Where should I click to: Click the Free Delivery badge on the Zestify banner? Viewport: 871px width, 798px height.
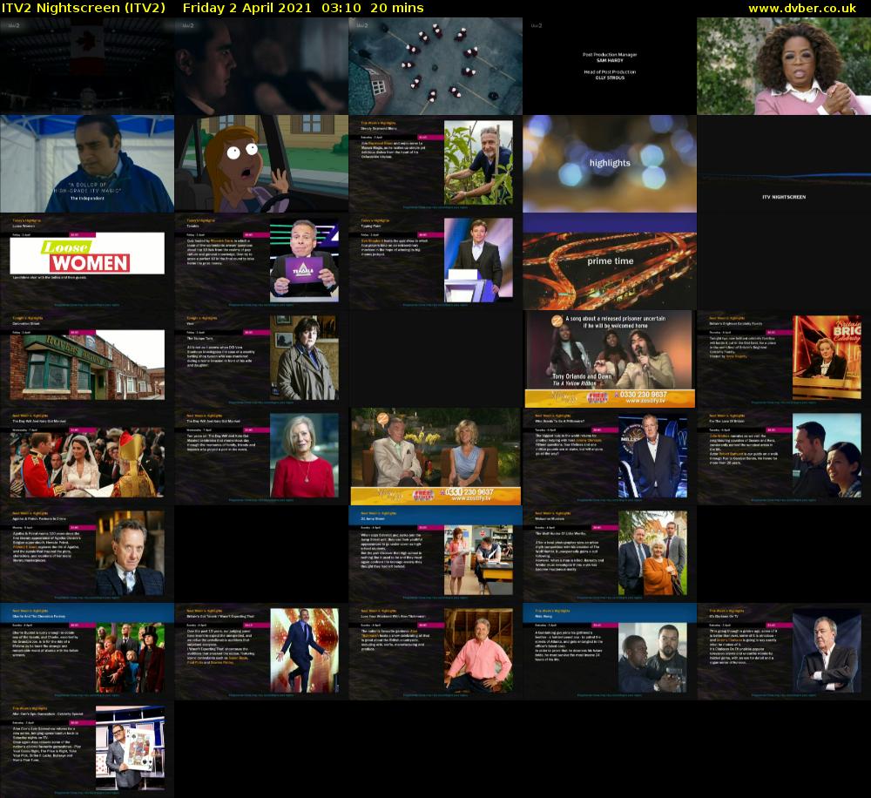[599, 397]
